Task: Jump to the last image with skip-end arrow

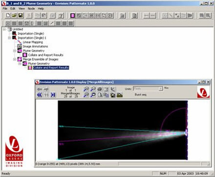Action: click(x=53, y=95)
